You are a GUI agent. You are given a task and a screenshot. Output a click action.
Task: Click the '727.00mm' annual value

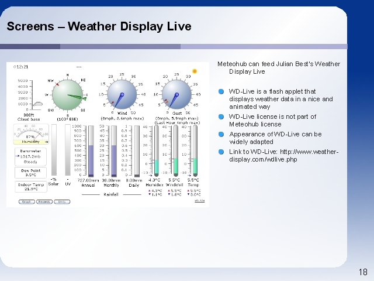(88, 180)
